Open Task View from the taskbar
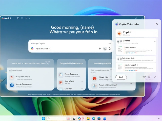 (x=74, y=119)
